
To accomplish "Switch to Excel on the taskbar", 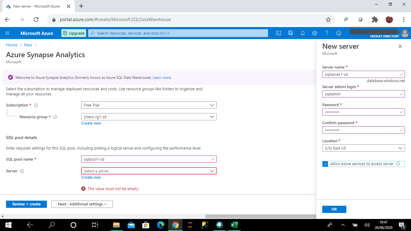I will 234,225.
